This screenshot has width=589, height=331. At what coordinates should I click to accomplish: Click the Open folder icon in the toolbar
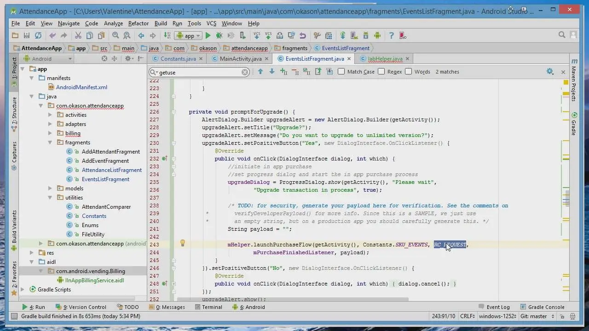15,35
